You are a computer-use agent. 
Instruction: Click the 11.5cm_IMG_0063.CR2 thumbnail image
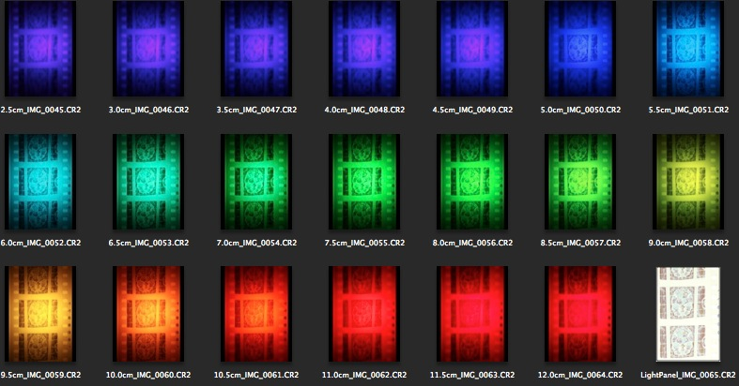(472, 314)
